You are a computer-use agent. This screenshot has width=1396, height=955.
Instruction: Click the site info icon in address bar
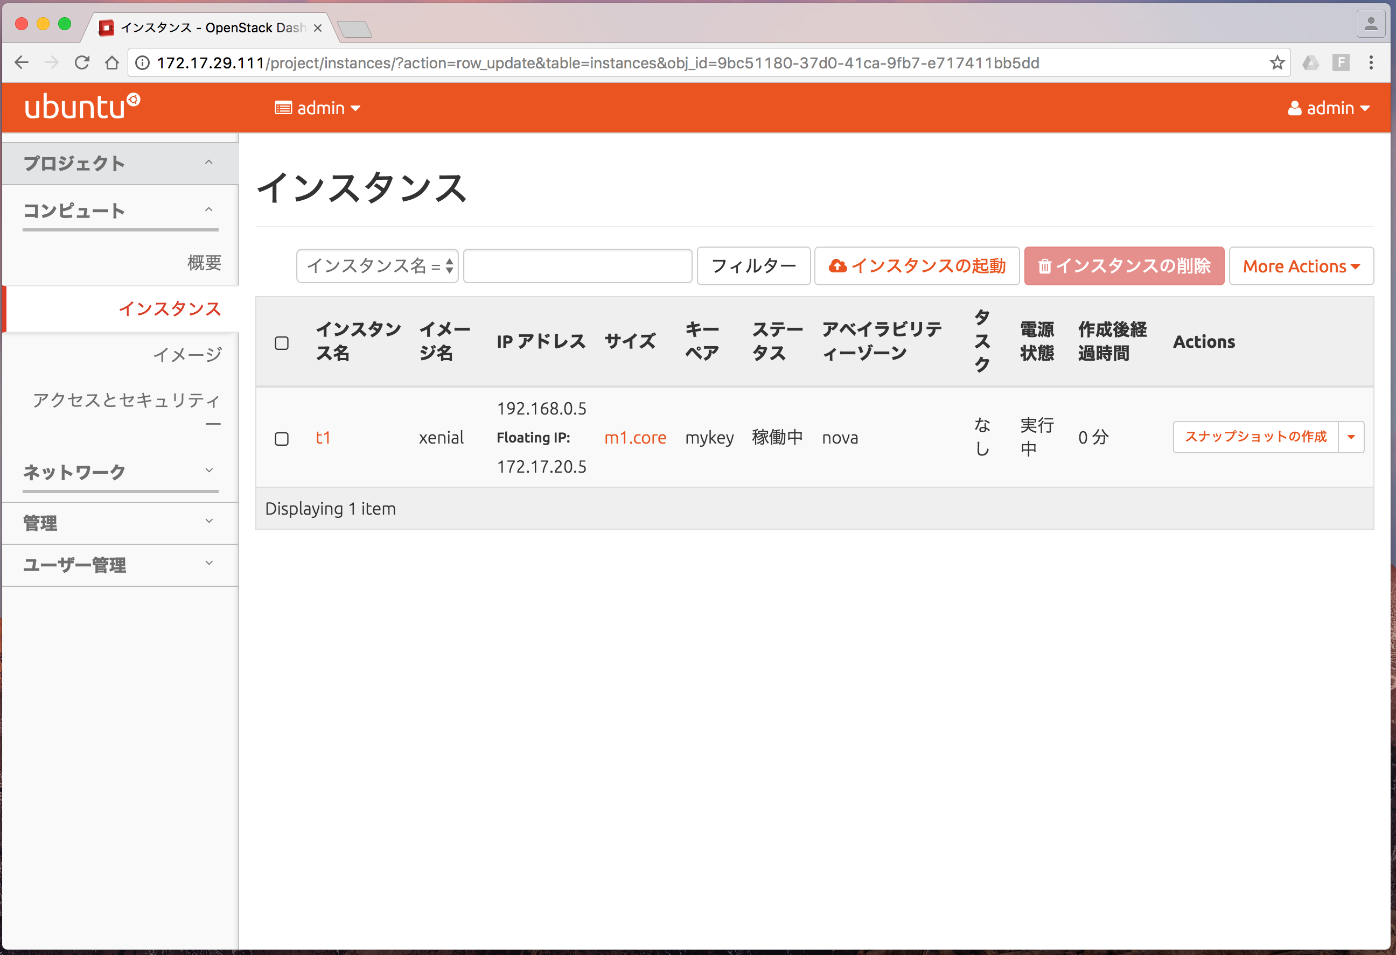point(142,62)
